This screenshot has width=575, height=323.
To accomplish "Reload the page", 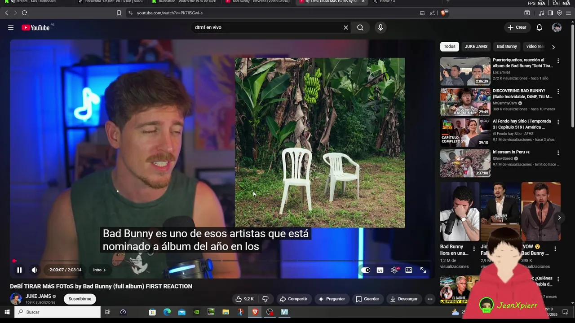I will pyautogui.click(x=24, y=13).
